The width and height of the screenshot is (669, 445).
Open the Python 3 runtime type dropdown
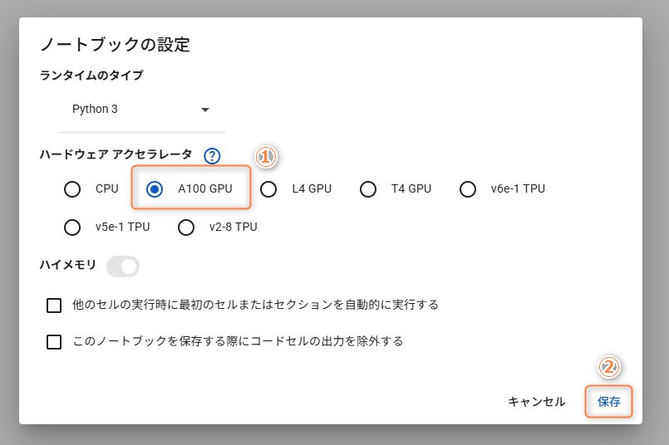click(x=141, y=110)
